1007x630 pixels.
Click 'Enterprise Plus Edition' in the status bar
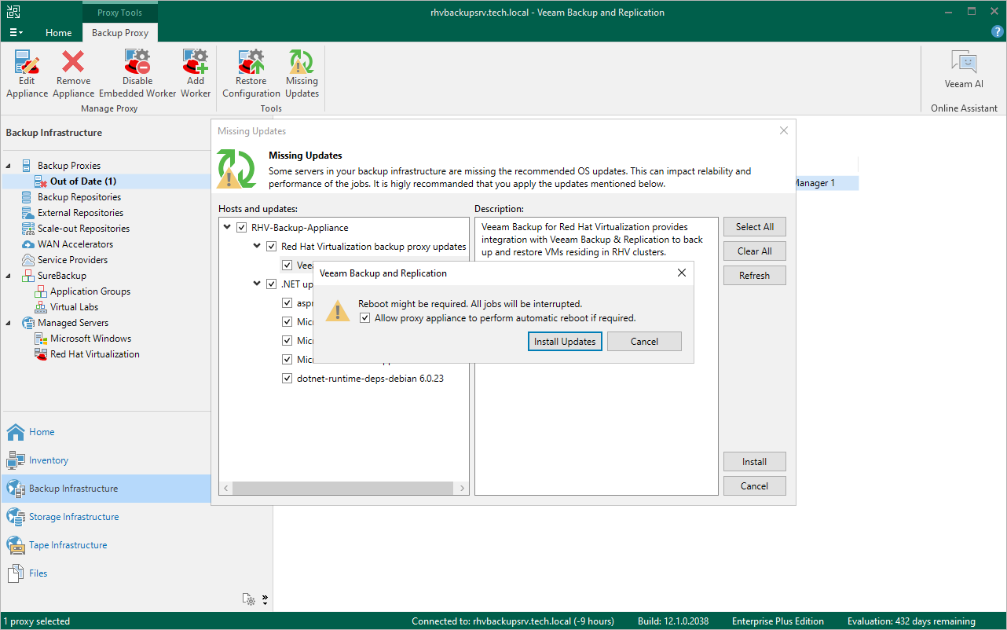coord(778,621)
